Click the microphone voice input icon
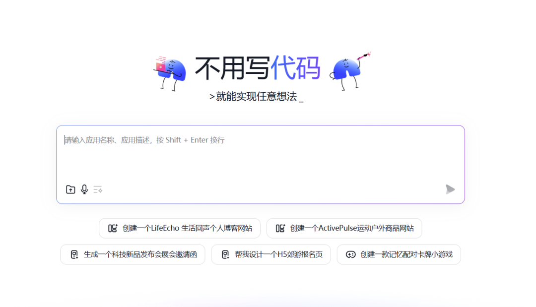Screen dimensions: 536x307 coord(84,189)
